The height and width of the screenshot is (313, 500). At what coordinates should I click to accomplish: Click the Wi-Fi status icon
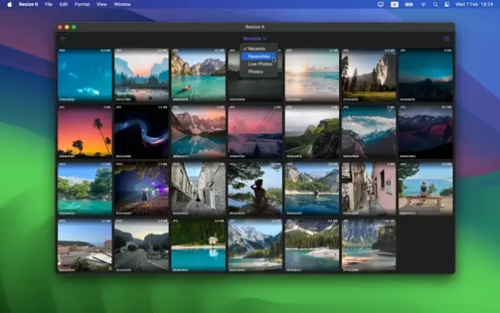pyautogui.click(x=423, y=4)
